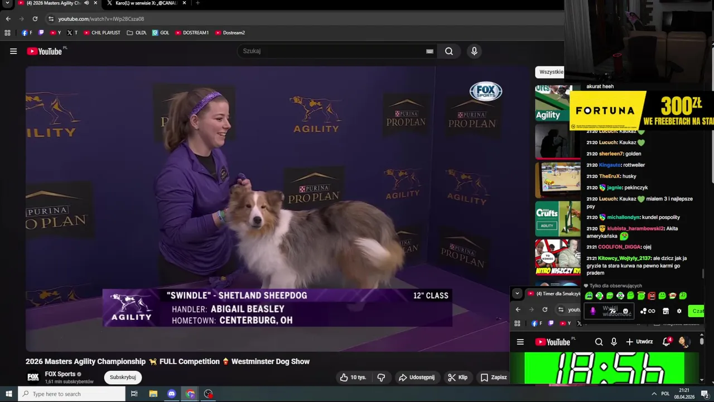
Task: Open the Dostream2 bookmark
Action: (x=230, y=33)
